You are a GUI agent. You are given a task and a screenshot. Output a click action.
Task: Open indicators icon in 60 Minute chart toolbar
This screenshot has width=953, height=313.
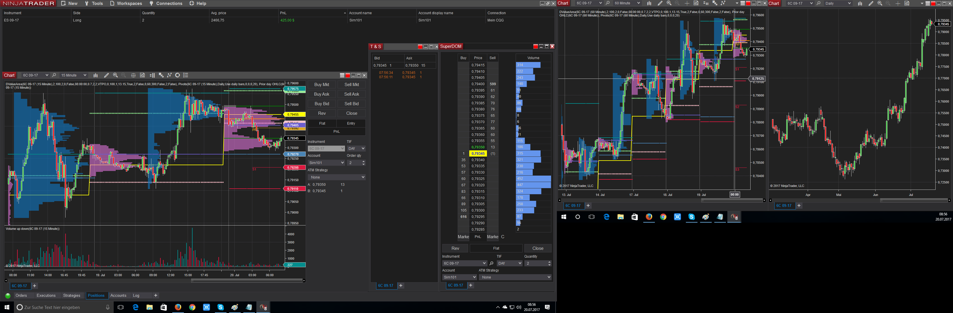click(723, 3)
